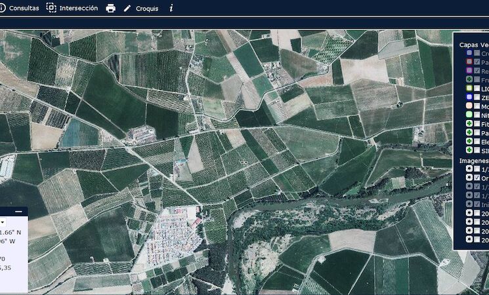
Task: Open the Consultas menu label
Action: tap(24, 9)
